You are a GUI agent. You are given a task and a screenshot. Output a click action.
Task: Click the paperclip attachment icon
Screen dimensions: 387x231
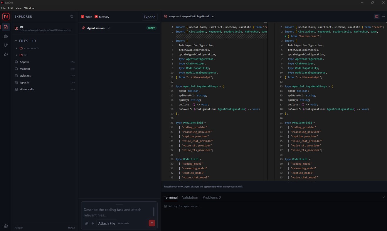click(86, 223)
